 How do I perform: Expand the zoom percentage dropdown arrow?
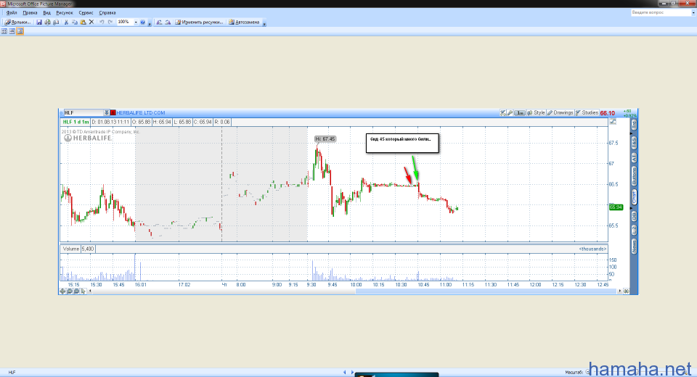(136, 22)
